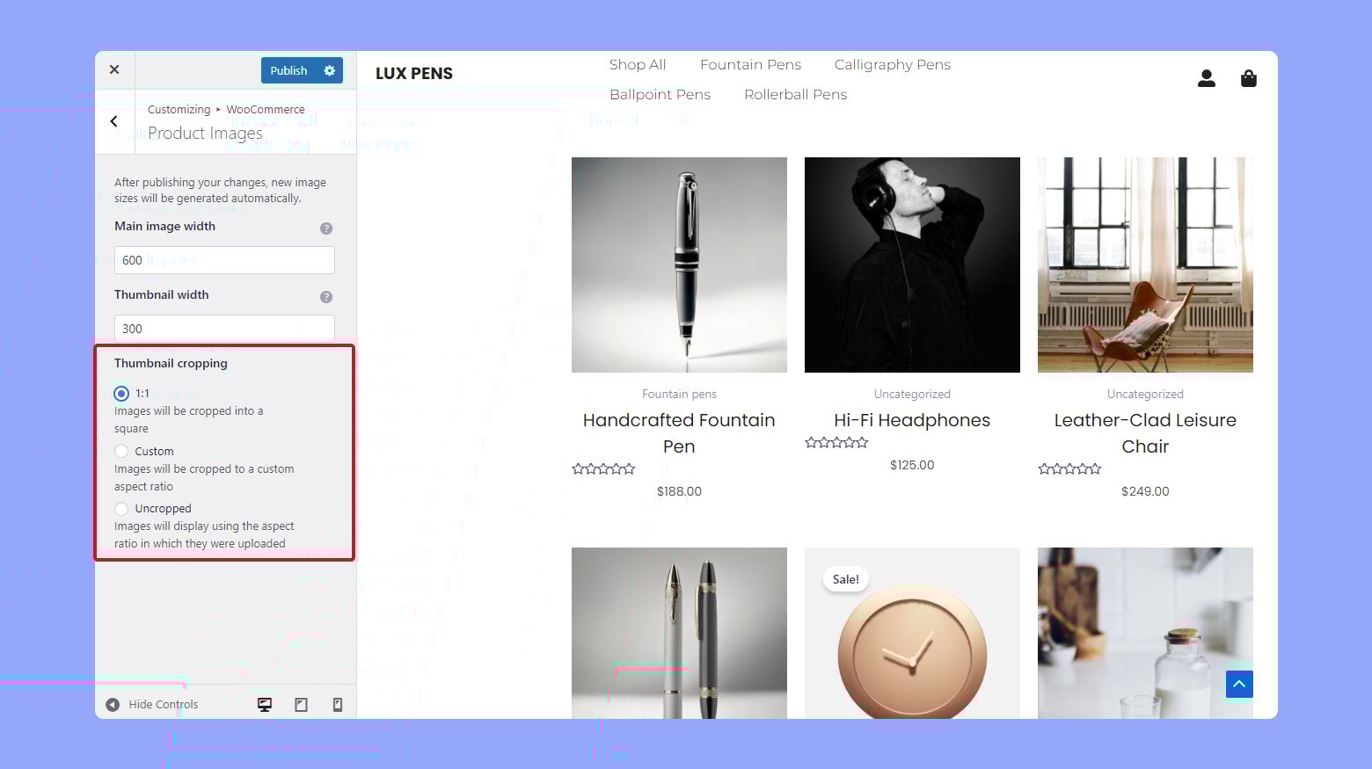The image size is (1372, 769).
Task: Open Thumbnail width help tooltip
Action: [x=326, y=296]
